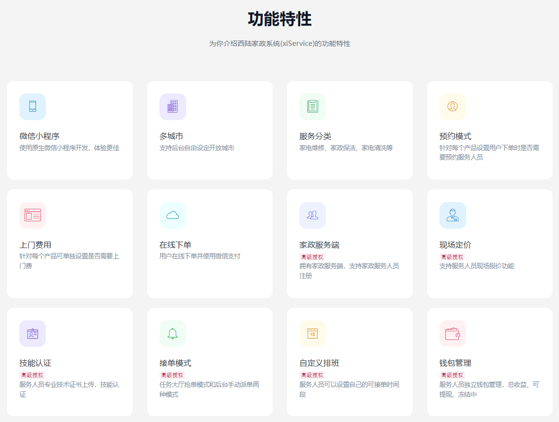
Task: Select the 高级授权 label under 技能认证
Action: point(32,375)
